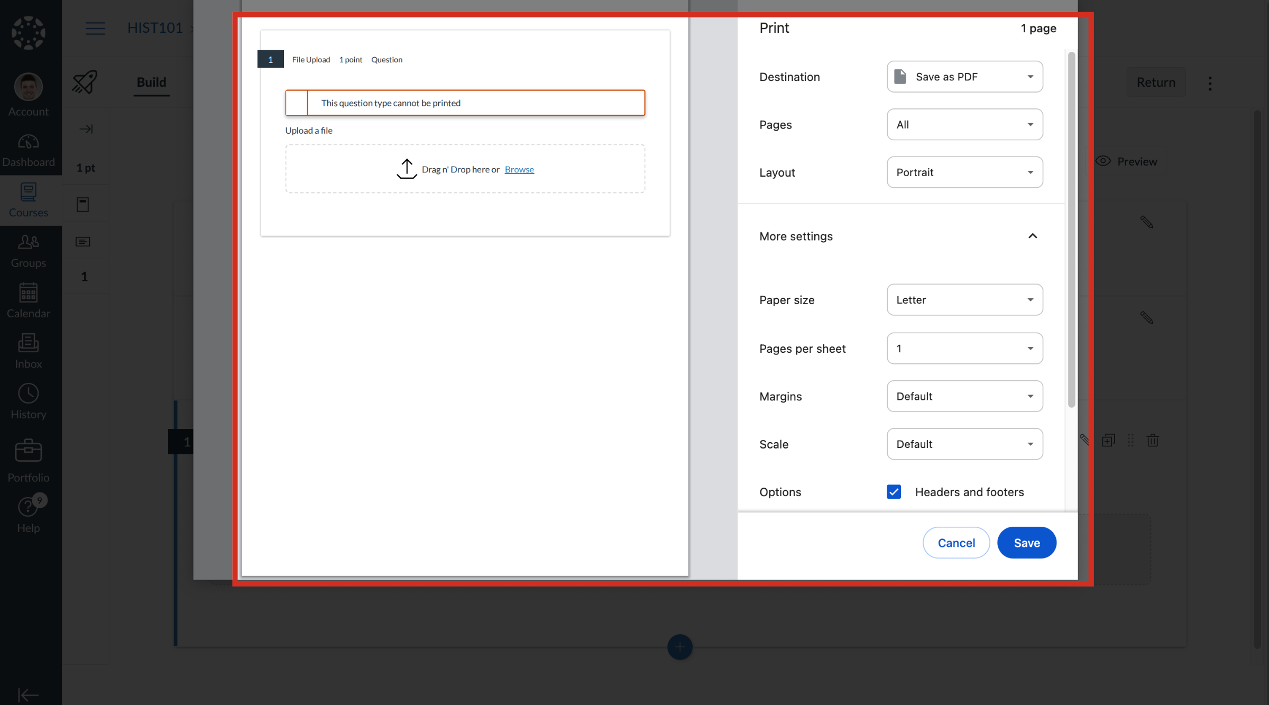Open Portfolio in global navigation
1269x705 pixels.
pos(29,460)
